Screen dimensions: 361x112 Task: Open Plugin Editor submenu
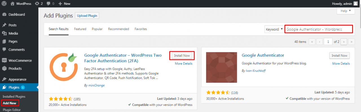point(12,110)
